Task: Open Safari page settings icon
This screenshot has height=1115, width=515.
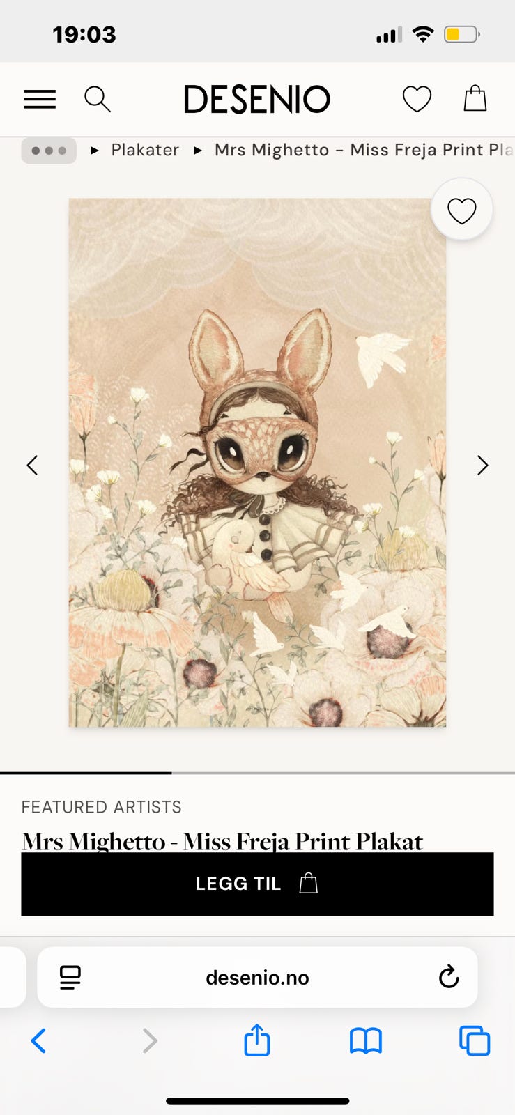Action: (70, 978)
